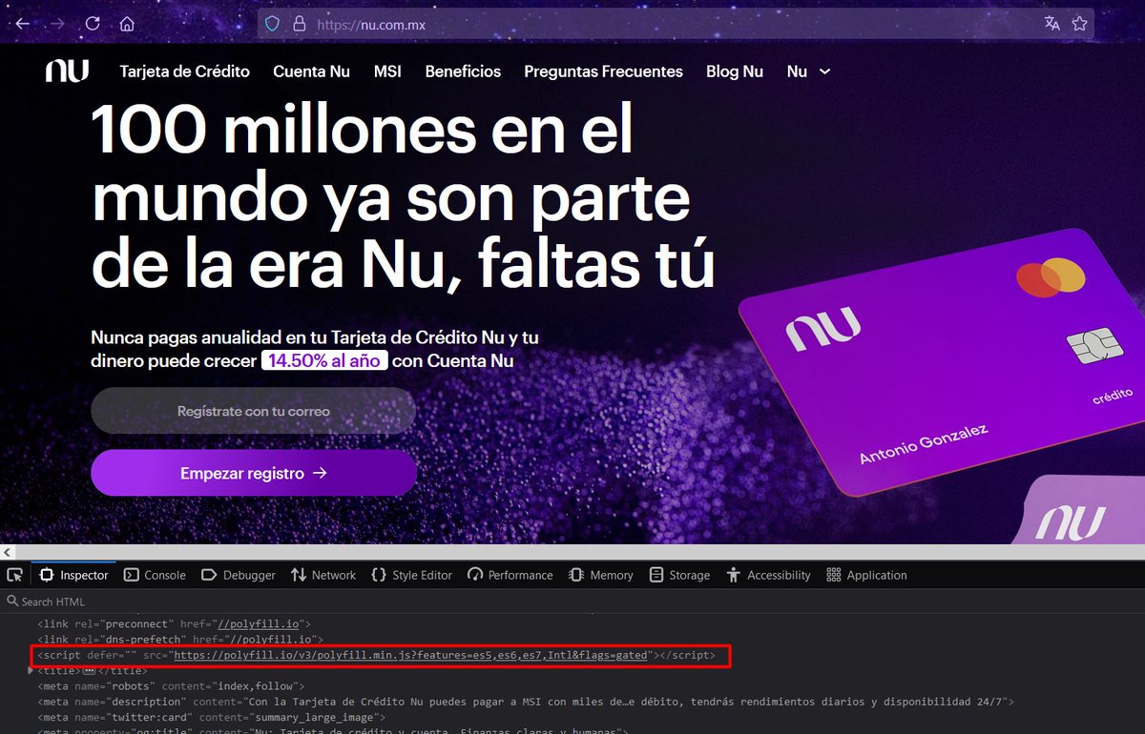Click the Nu logo in the header

67,71
